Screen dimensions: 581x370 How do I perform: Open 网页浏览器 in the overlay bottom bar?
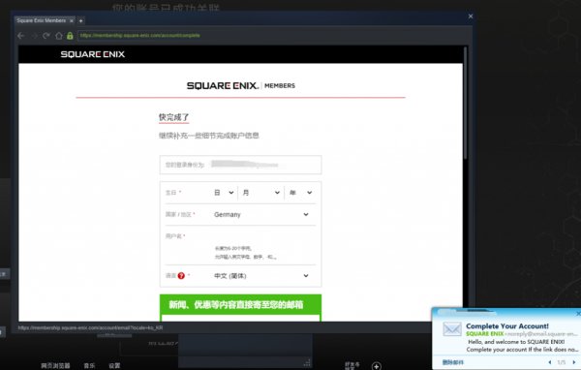pos(55,365)
